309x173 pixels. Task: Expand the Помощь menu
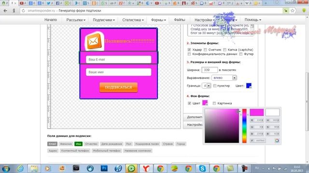[253, 20]
